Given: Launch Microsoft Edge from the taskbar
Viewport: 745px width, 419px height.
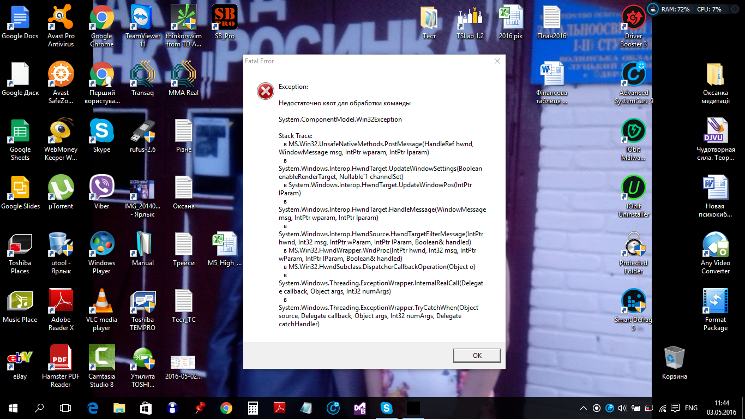Looking at the screenshot, I should pos(92,408).
